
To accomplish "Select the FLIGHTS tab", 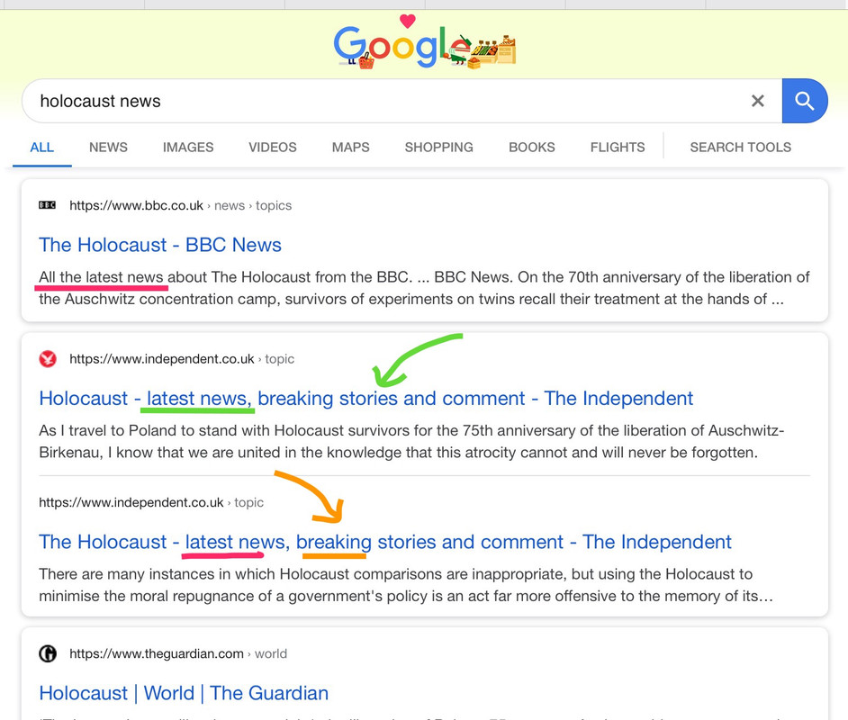I will [618, 148].
